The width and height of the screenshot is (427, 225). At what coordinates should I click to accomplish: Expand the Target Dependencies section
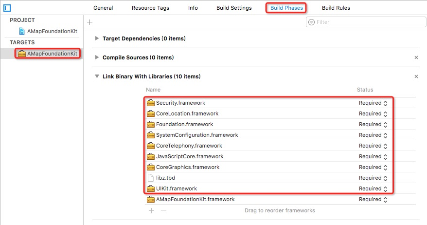97,38
